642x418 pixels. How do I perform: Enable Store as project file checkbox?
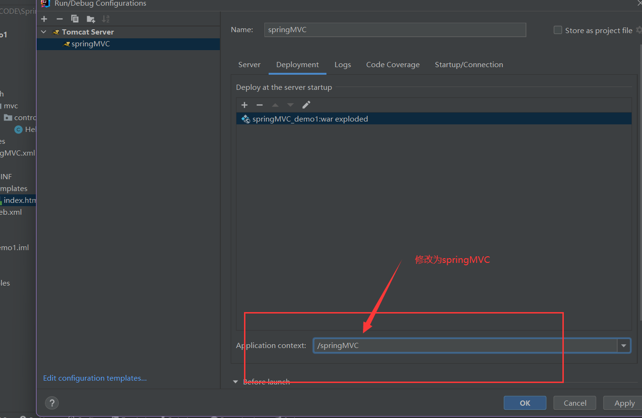[558, 30]
